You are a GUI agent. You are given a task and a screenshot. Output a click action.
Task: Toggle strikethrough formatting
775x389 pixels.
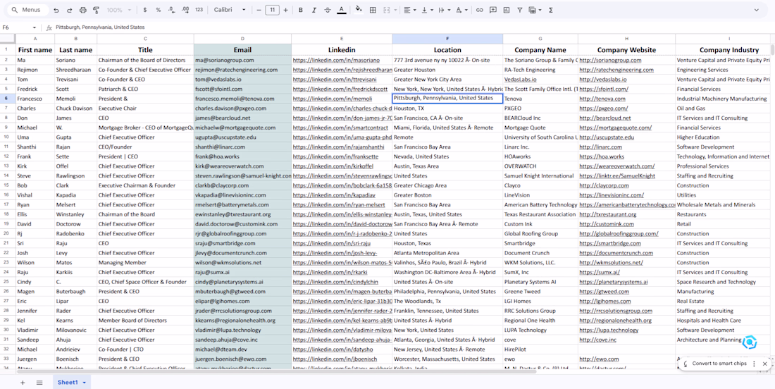coord(328,11)
